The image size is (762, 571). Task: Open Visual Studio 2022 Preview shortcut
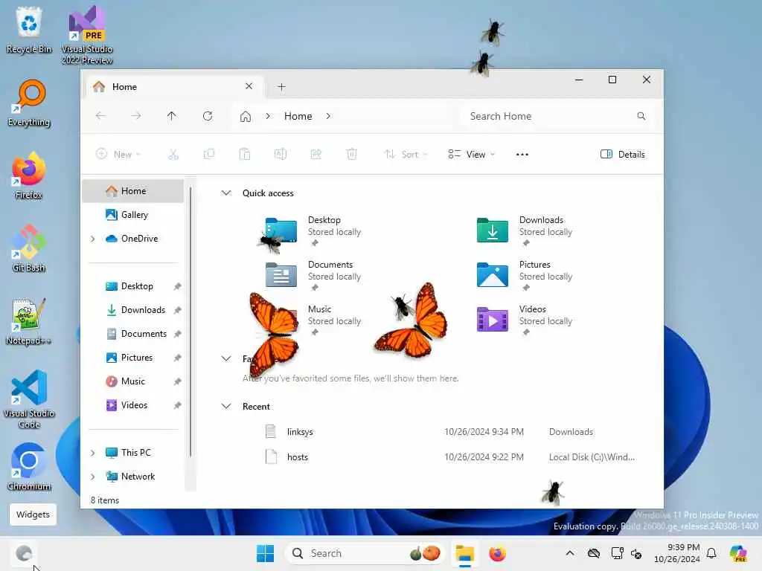(x=87, y=35)
